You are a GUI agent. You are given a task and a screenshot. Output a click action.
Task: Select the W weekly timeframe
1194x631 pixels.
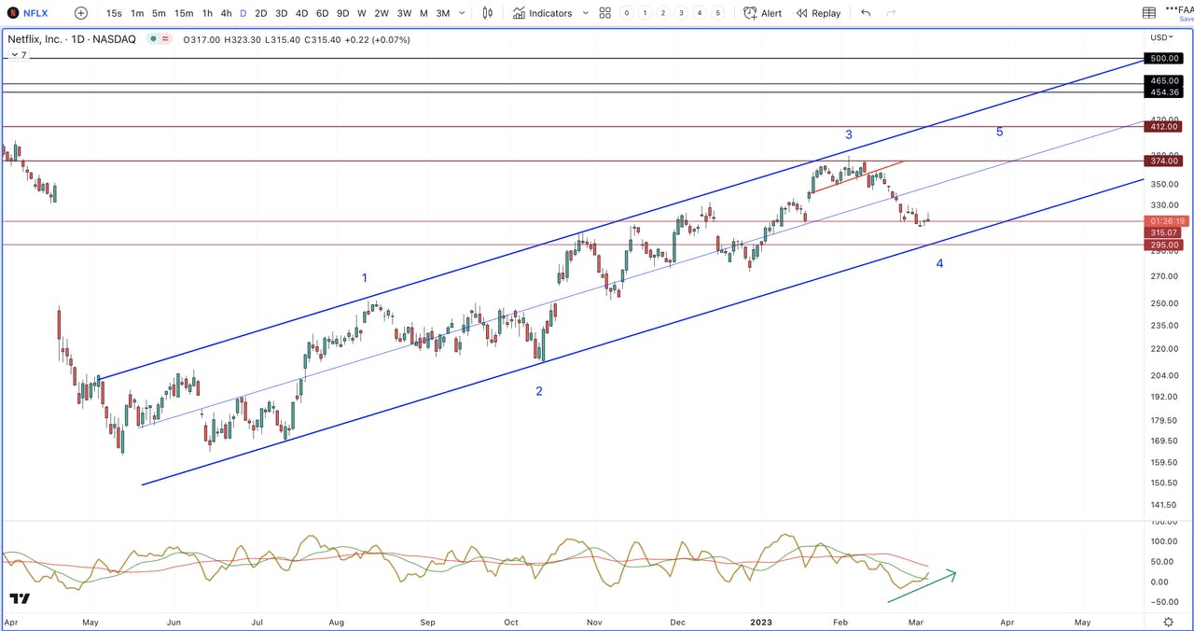[361, 13]
